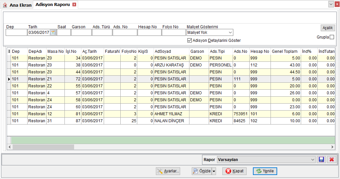Viewport: 340px width, 179px height.
Task: Click the Folyo No filter field
Action: 174,33
